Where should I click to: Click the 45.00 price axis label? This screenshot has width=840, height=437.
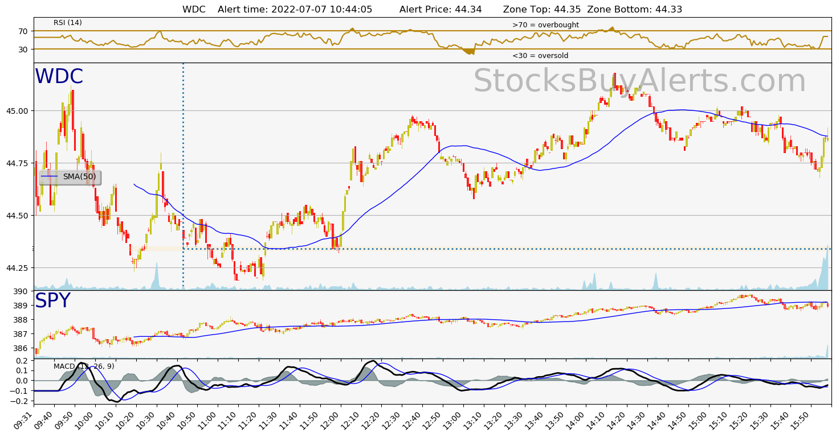click(x=18, y=111)
